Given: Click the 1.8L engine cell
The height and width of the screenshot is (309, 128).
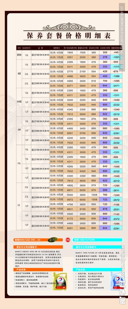Looking at the screenshot, I should tap(27, 159).
